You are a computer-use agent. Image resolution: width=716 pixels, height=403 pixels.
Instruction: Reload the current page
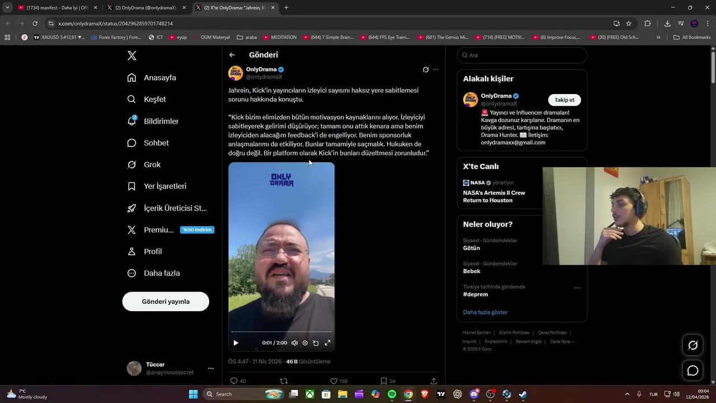[x=35, y=24]
